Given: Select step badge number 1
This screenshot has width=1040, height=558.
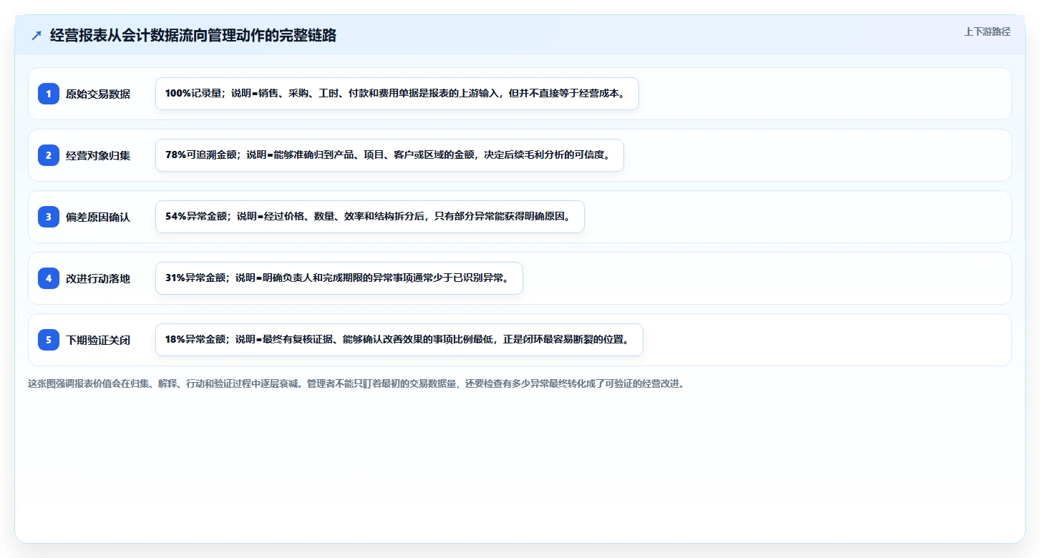Looking at the screenshot, I should [x=49, y=94].
